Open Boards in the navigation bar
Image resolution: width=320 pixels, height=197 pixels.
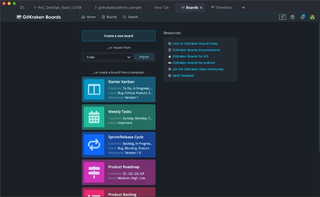(109, 17)
